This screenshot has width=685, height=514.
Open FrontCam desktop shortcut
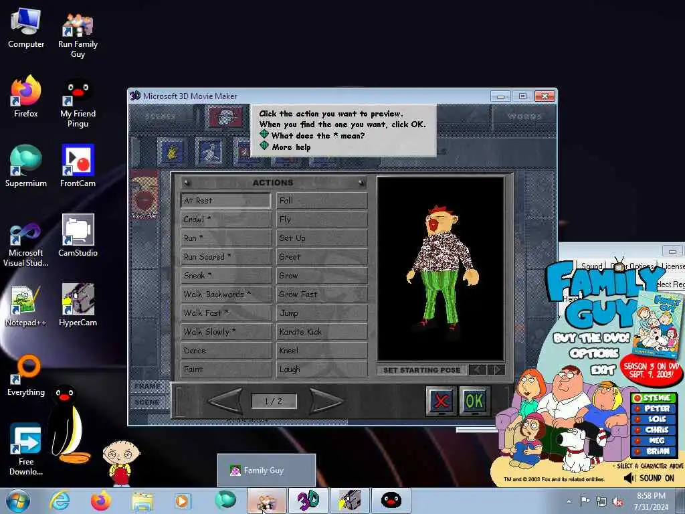coord(78,166)
